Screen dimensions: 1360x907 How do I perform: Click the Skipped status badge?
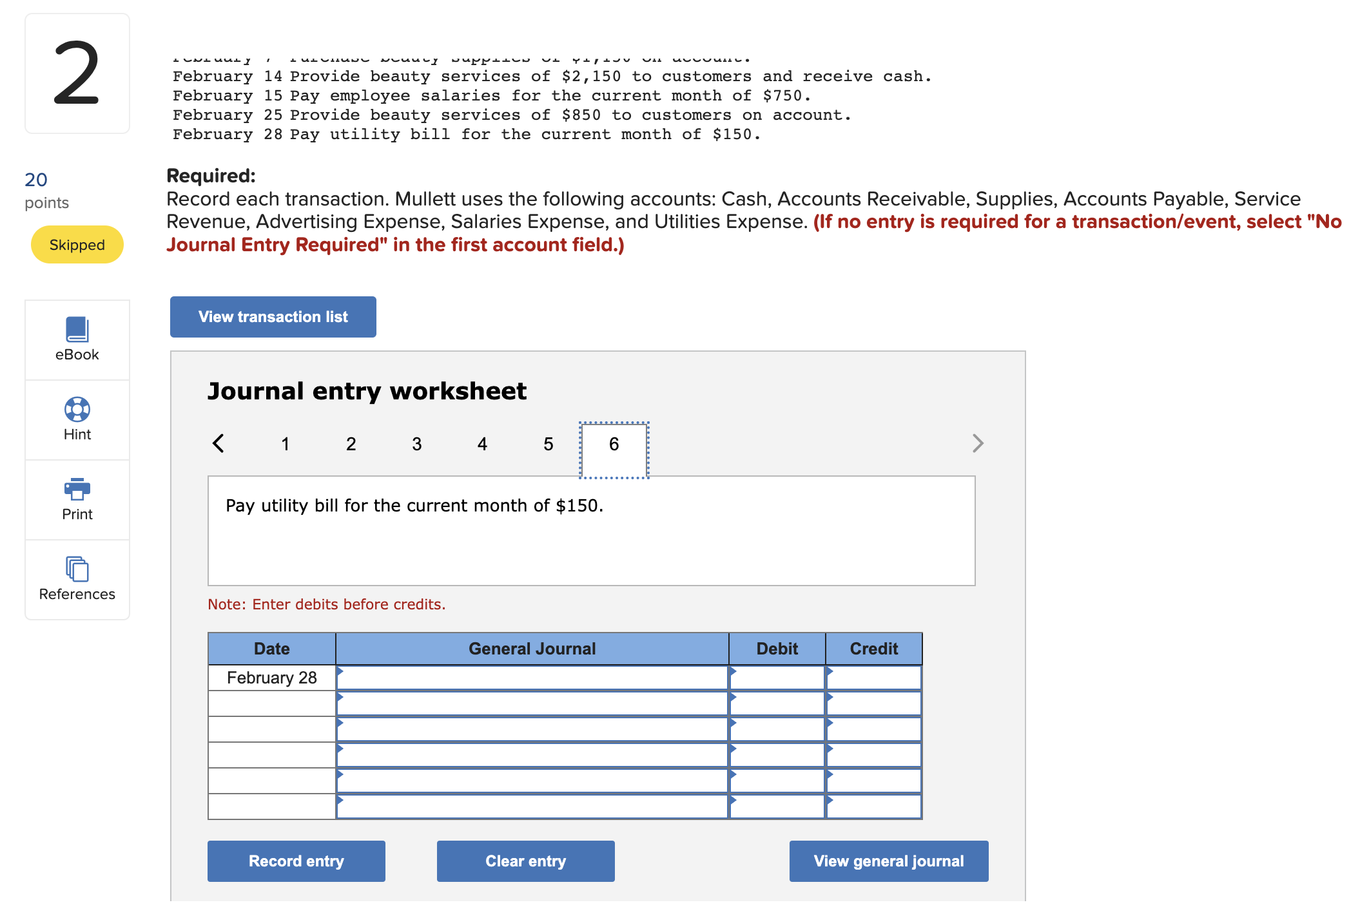point(77,245)
